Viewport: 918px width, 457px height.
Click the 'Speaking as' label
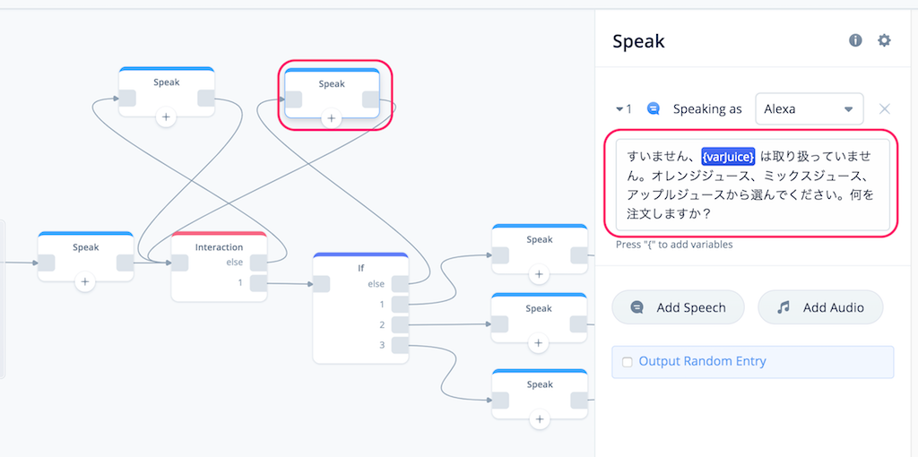[707, 108]
